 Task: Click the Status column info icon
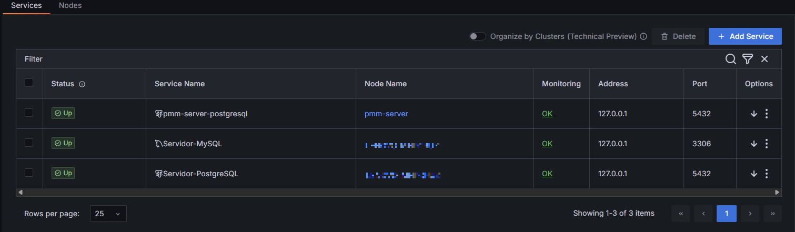coord(82,84)
